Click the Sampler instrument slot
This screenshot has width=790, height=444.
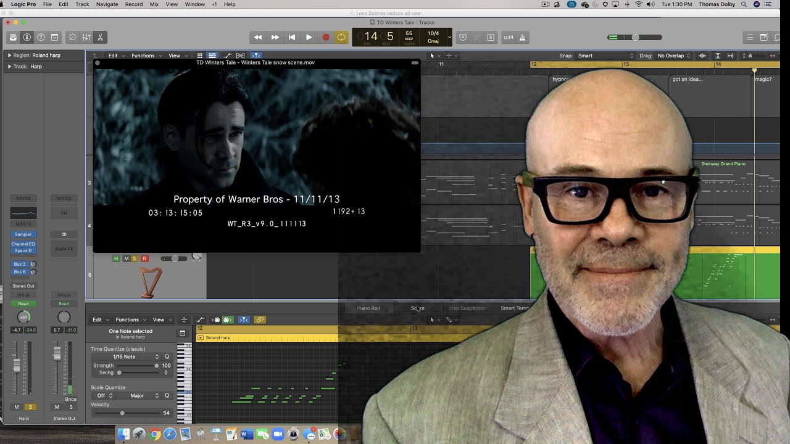[x=23, y=234]
